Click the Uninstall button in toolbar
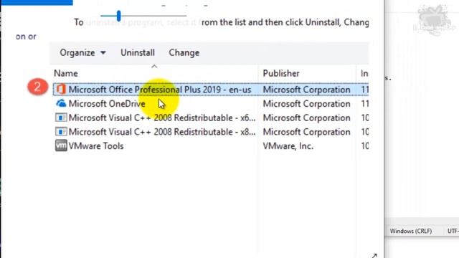The height and width of the screenshot is (258, 459). point(138,52)
